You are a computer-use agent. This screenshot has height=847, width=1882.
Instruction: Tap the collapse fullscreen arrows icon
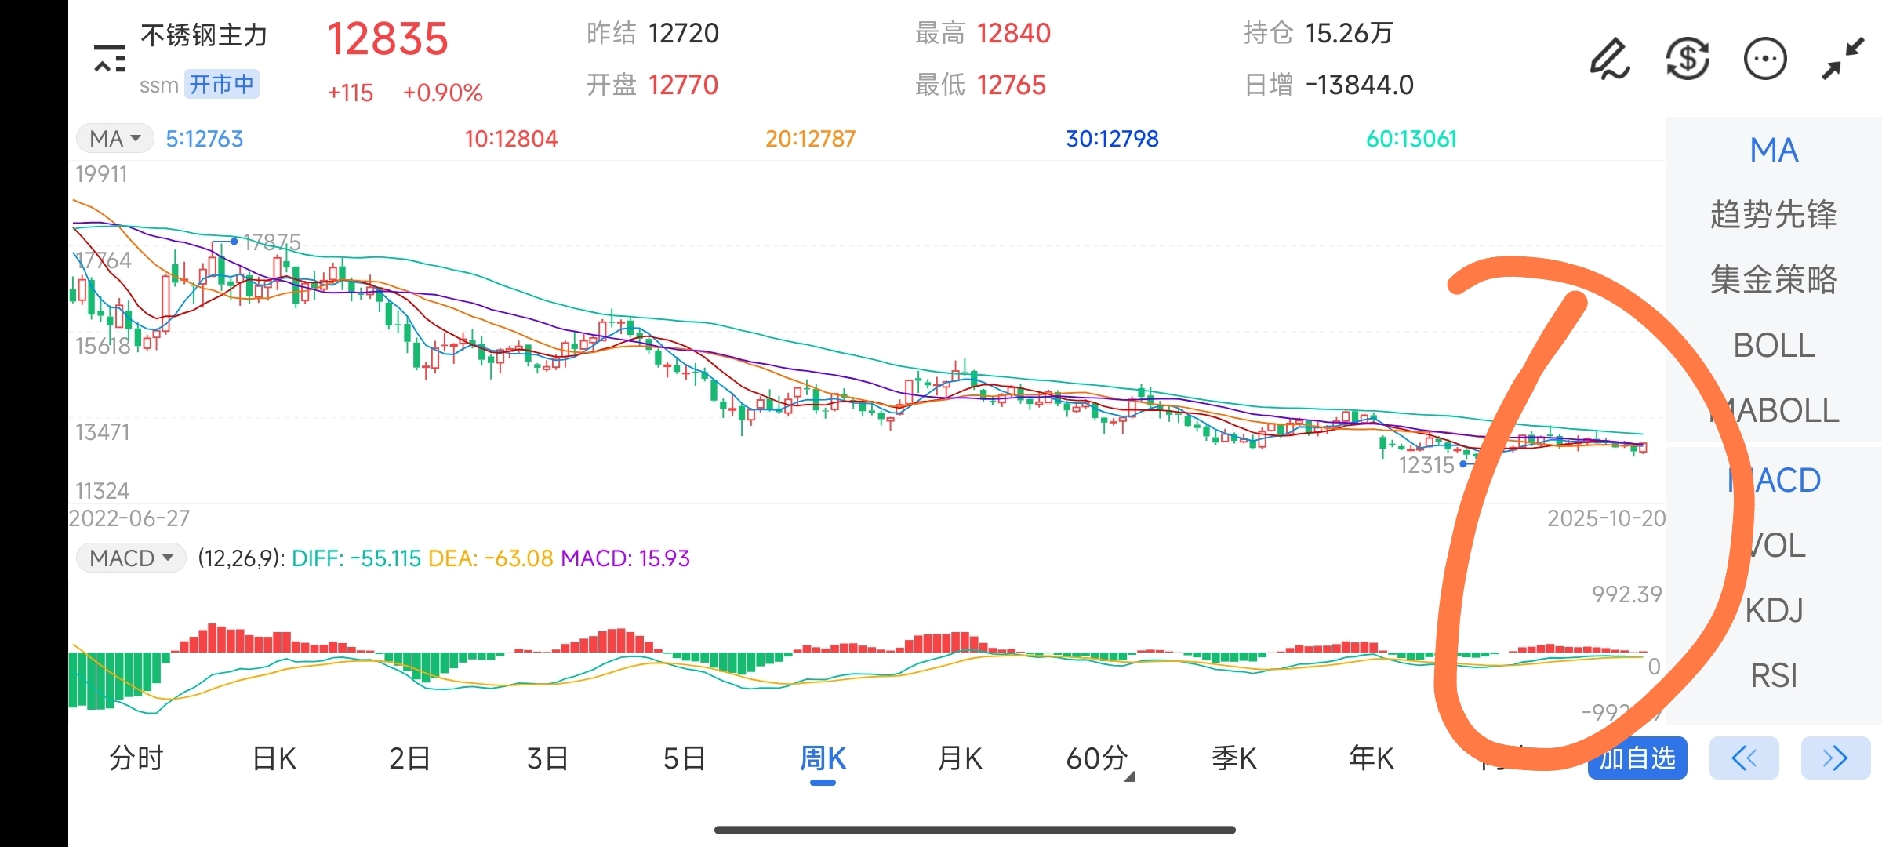point(1842,59)
